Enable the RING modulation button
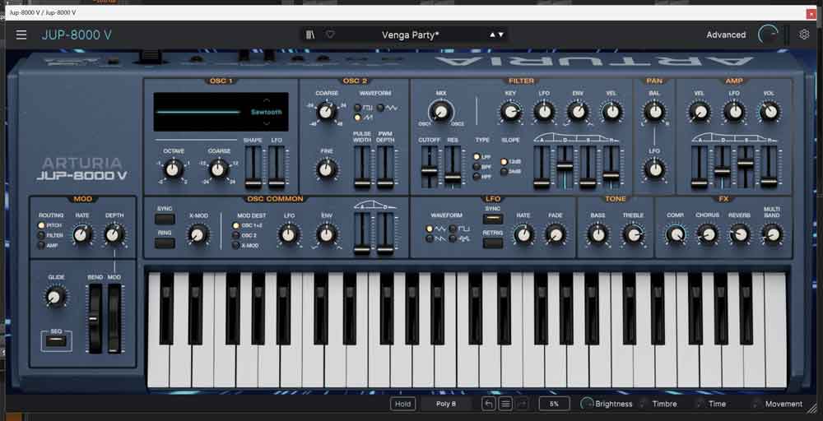This screenshot has height=421, width=823. (x=165, y=243)
